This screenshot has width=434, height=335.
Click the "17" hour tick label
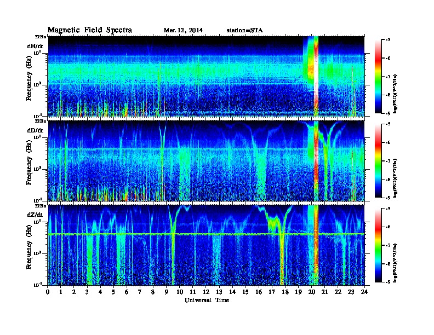pyautogui.click(x=272, y=292)
